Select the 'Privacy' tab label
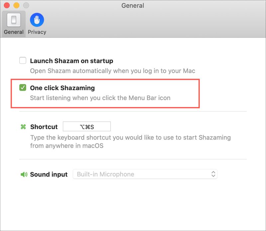This screenshot has width=266, height=231. (37, 32)
